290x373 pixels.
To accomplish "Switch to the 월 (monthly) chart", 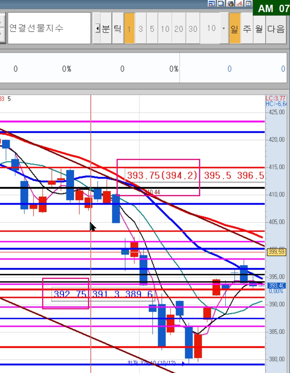I will (259, 28).
